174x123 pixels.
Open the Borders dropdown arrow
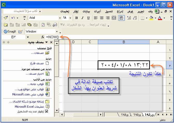pos(147,18)
